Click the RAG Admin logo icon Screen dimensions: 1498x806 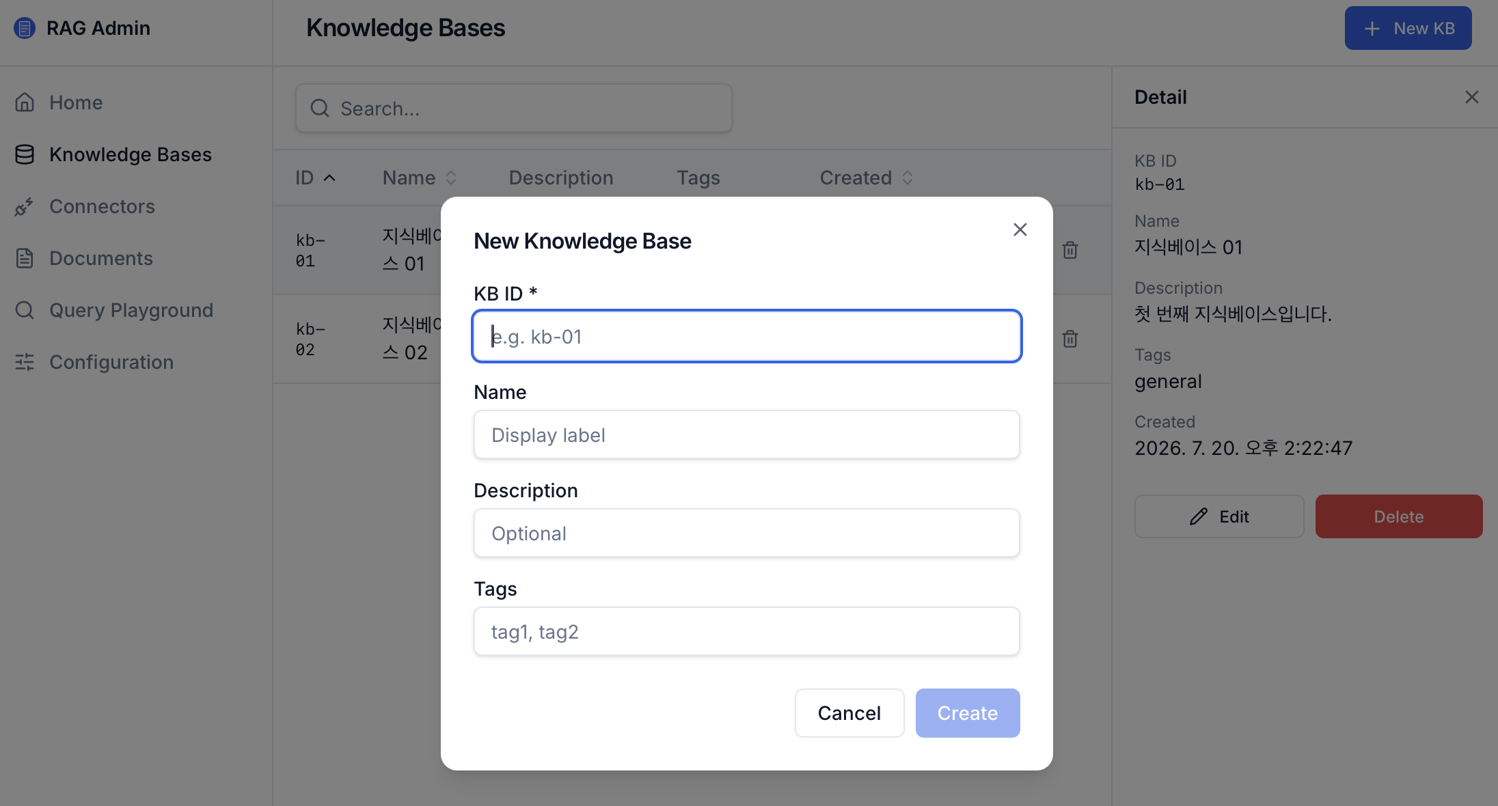click(x=25, y=28)
